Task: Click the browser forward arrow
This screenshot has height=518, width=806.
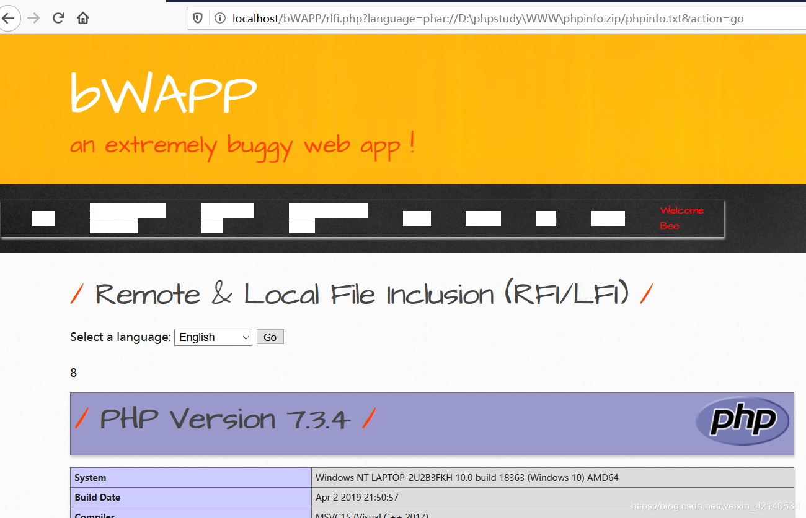Action: pos(33,19)
